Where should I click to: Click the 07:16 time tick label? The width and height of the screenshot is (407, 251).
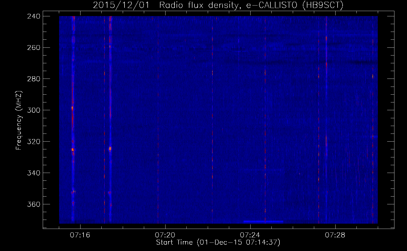pyautogui.click(x=80, y=235)
